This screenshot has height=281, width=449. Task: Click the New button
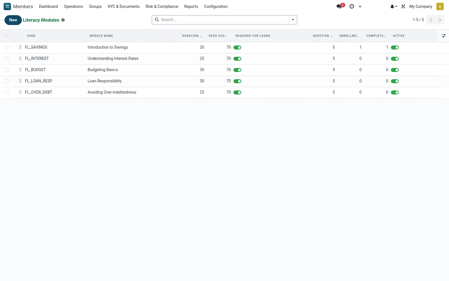point(13,20)
